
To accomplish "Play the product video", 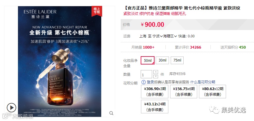I will (x=11, y=108).
